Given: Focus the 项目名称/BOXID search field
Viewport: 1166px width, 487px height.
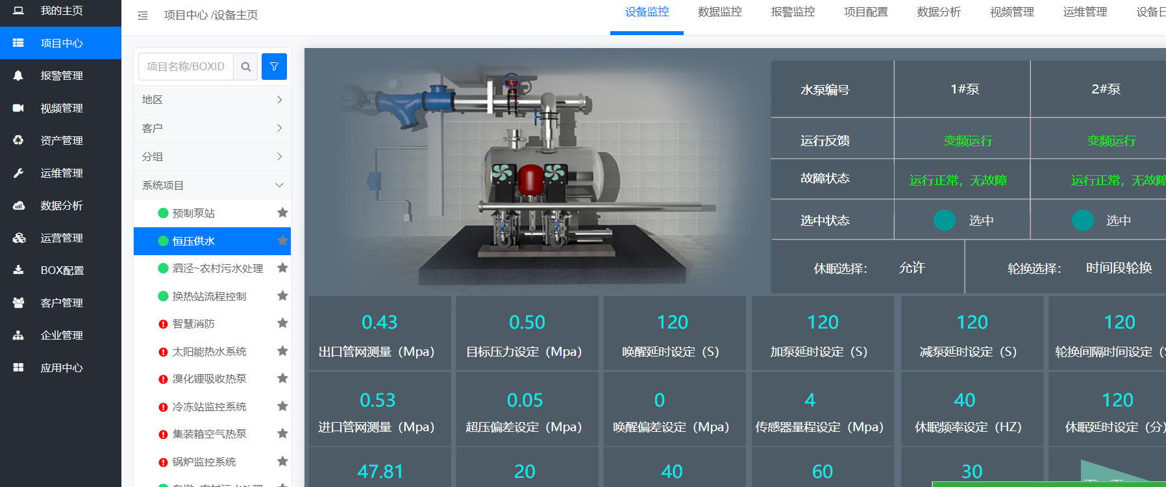Looking at the screenshot, I should (x=186, y=66).
